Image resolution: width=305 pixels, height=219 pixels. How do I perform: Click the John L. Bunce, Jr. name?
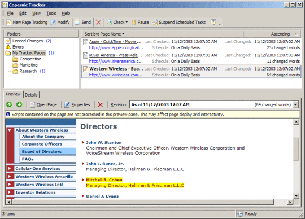pyautogui.click(x=105, y=164)
